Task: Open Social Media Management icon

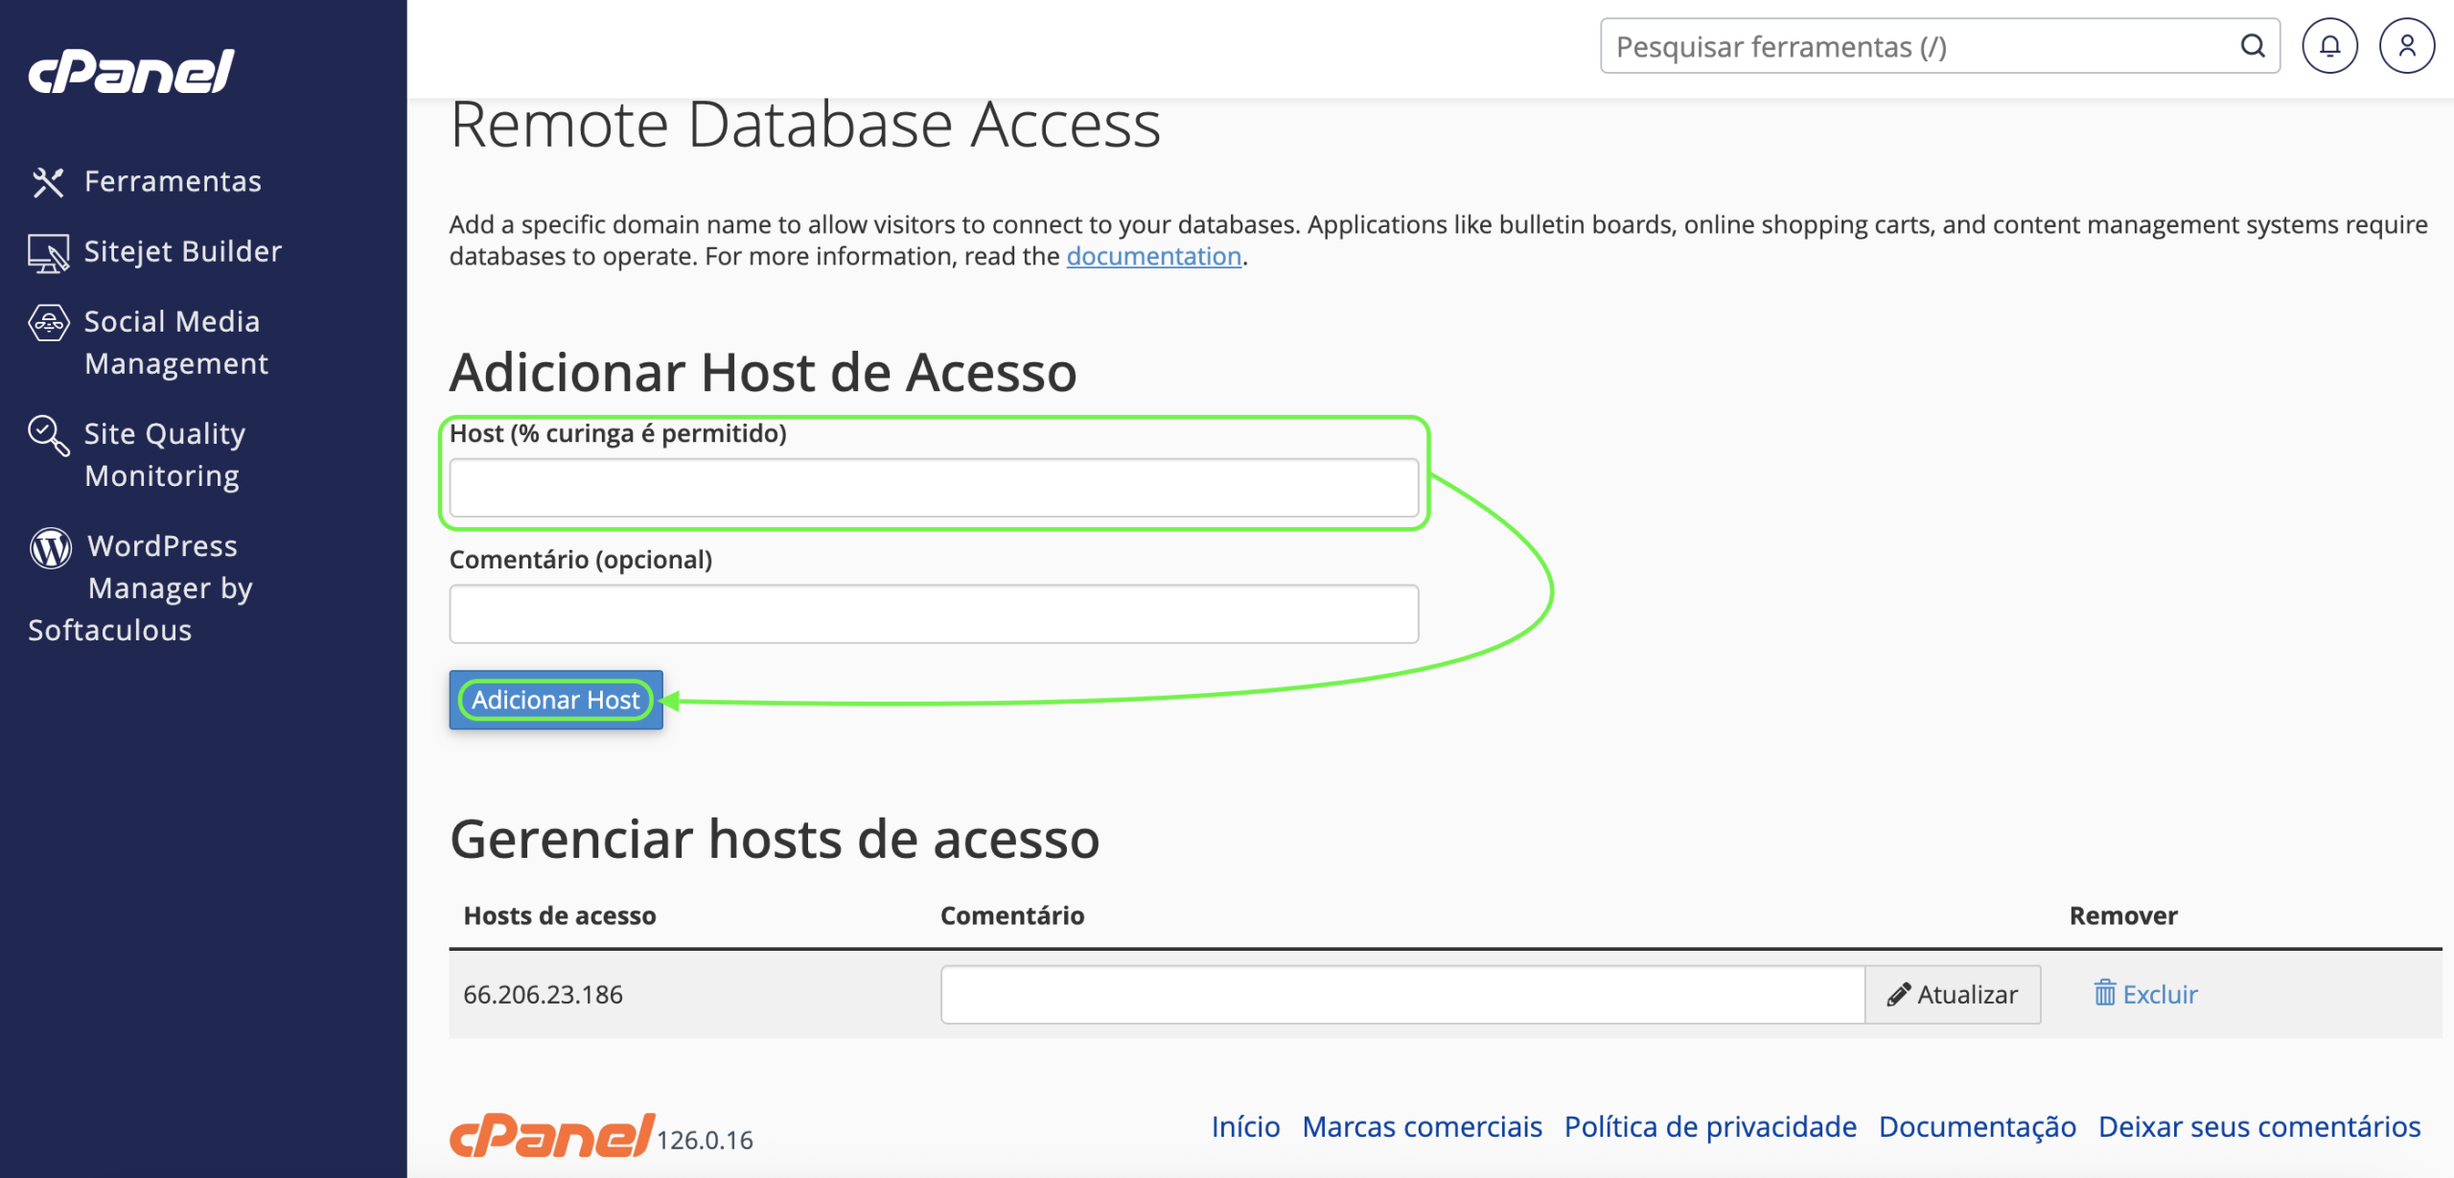Action: tap(48, 323)
